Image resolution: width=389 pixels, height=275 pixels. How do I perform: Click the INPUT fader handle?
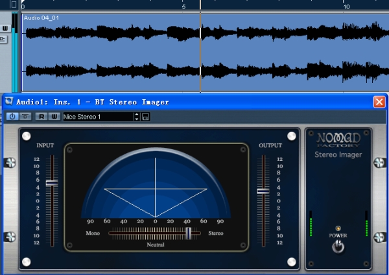52,183
